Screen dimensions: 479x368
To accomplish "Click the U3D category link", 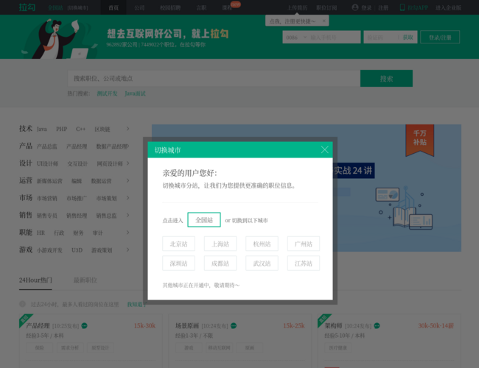I will point(77,250).
